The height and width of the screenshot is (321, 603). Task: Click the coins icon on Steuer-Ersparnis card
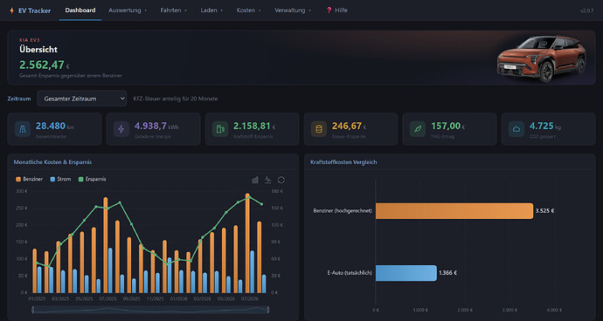[319, 129]
